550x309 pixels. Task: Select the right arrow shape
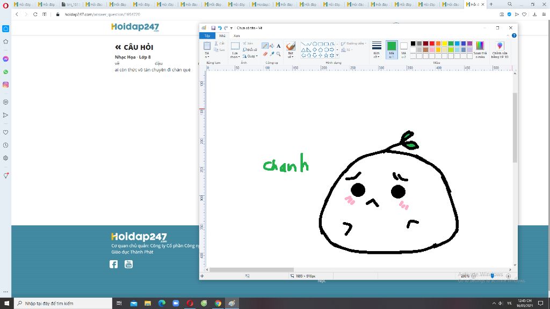pos(331,50)
